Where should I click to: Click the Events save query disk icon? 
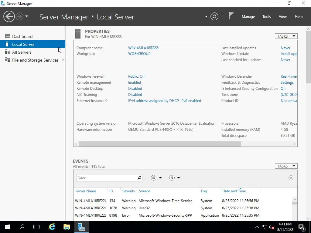(172, 178)
